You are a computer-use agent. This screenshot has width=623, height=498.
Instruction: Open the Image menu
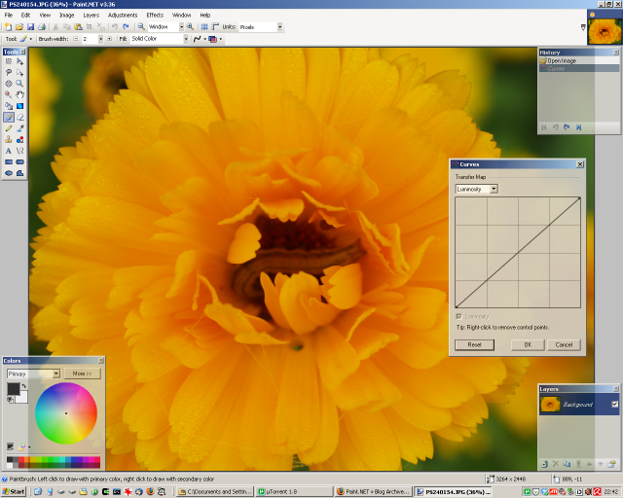[x=67, y=16]
